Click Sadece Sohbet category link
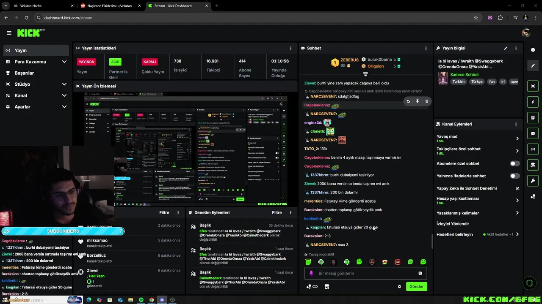Image resolution: width=542 pixels, height=304 pixels. point(465,75)
